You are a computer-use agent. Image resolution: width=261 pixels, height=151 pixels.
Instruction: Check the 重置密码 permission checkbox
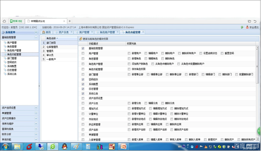point(222,53)
